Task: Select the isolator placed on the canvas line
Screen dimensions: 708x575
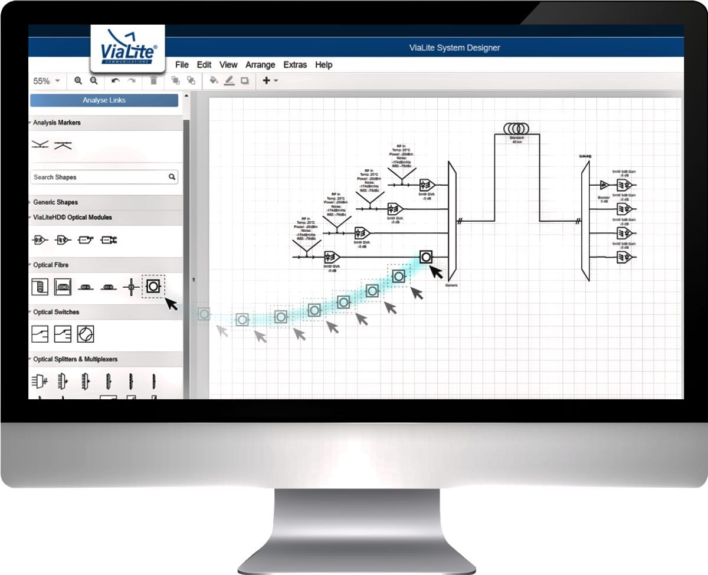Action: coord(426,257)
